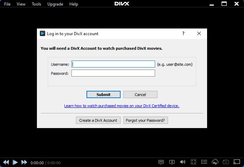Click the volume speaker icon
244x167 pixels.
(x=183, y=162)
